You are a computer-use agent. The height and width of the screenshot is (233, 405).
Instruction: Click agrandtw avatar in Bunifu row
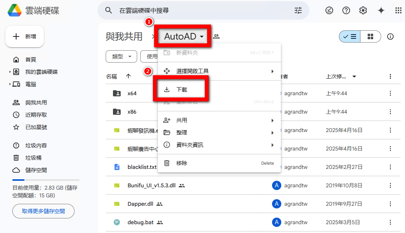click(276, 185)
